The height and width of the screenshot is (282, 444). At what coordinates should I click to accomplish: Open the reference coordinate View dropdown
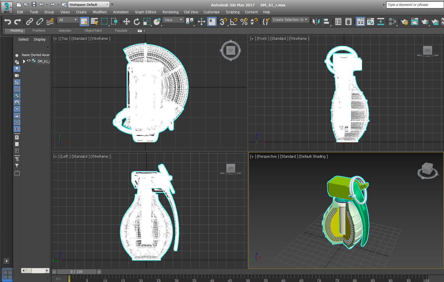[x=173, y=20]
